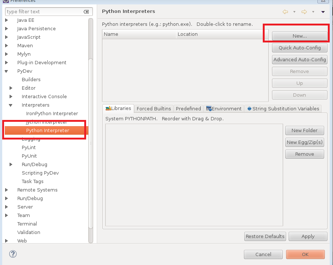Viewport: 333px width, 265px height.
Task: Click Advanced Auto-Config button
Action: click(299, 59)
